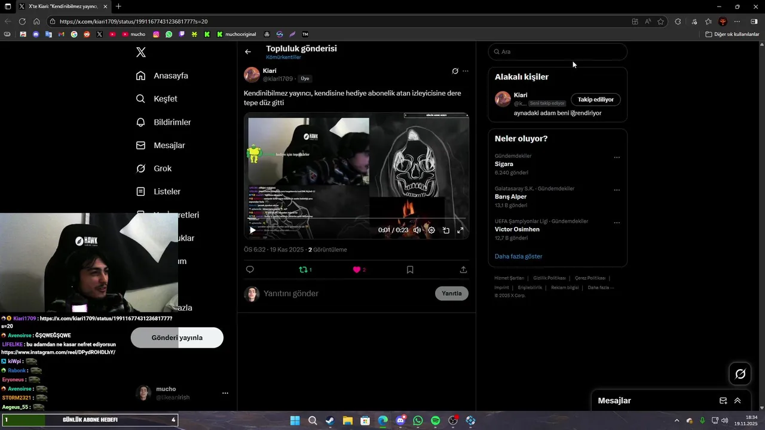Open Listeler in the sidebar
The height and width of the screenshot is (430, 765).
158,192
